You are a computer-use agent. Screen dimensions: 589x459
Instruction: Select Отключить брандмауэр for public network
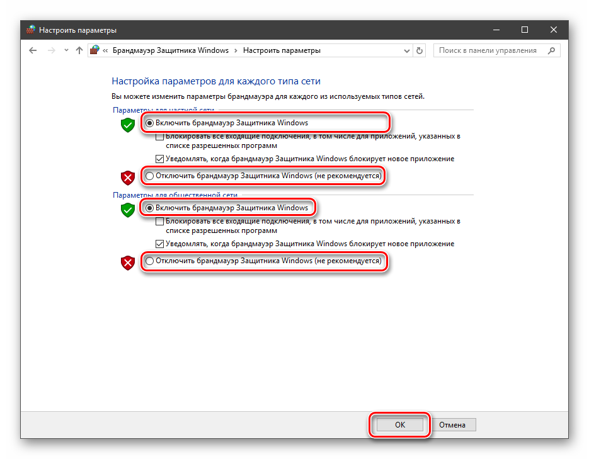(x=149, y=261)
